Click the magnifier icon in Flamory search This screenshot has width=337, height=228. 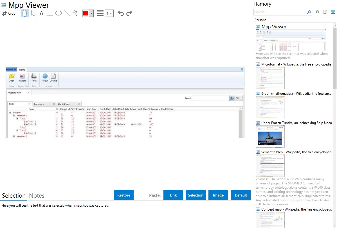click(x=309, y=12)
